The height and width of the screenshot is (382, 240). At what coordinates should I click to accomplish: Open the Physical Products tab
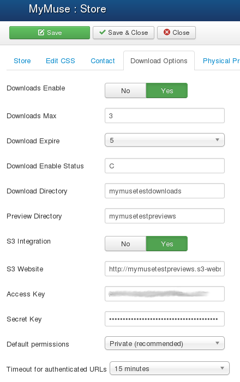pyautogui.click(x=221, y=61)
